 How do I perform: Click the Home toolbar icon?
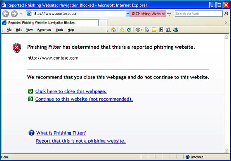click(113, 30)
